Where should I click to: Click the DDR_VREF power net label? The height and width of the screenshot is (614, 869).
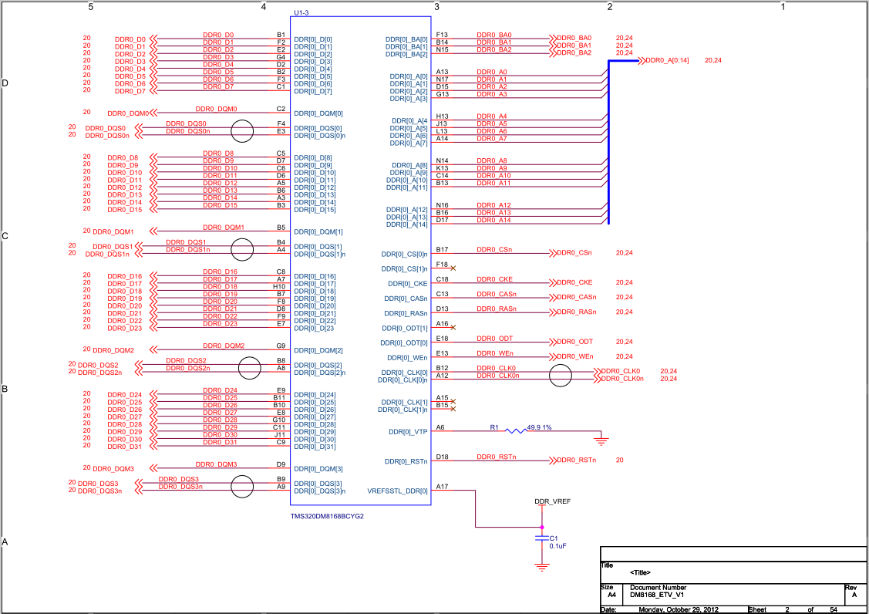pyautogui.click(x=553, y=501)
